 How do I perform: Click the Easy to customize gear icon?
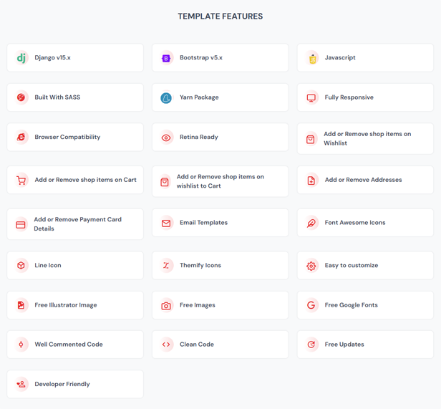311,266
